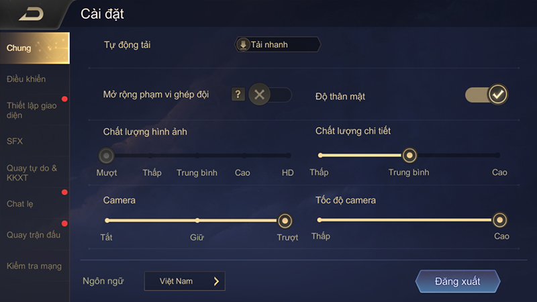This screenshot has height=302, width=537.
Task: Open the Điều khiển settings tab
Action: [26, 79]
